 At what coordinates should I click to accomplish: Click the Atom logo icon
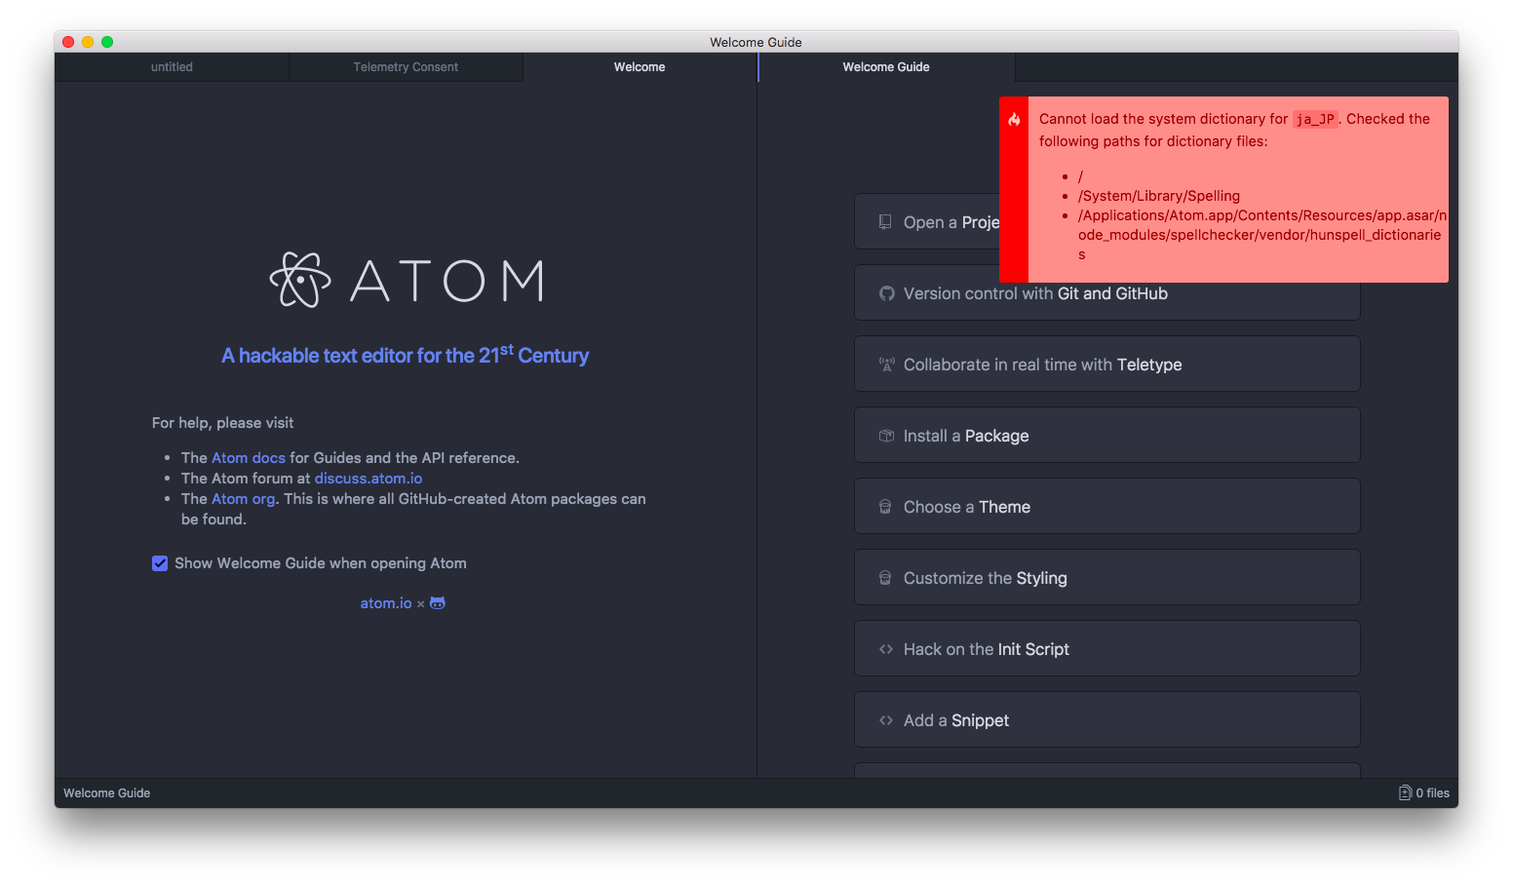(x=300, y=280)
